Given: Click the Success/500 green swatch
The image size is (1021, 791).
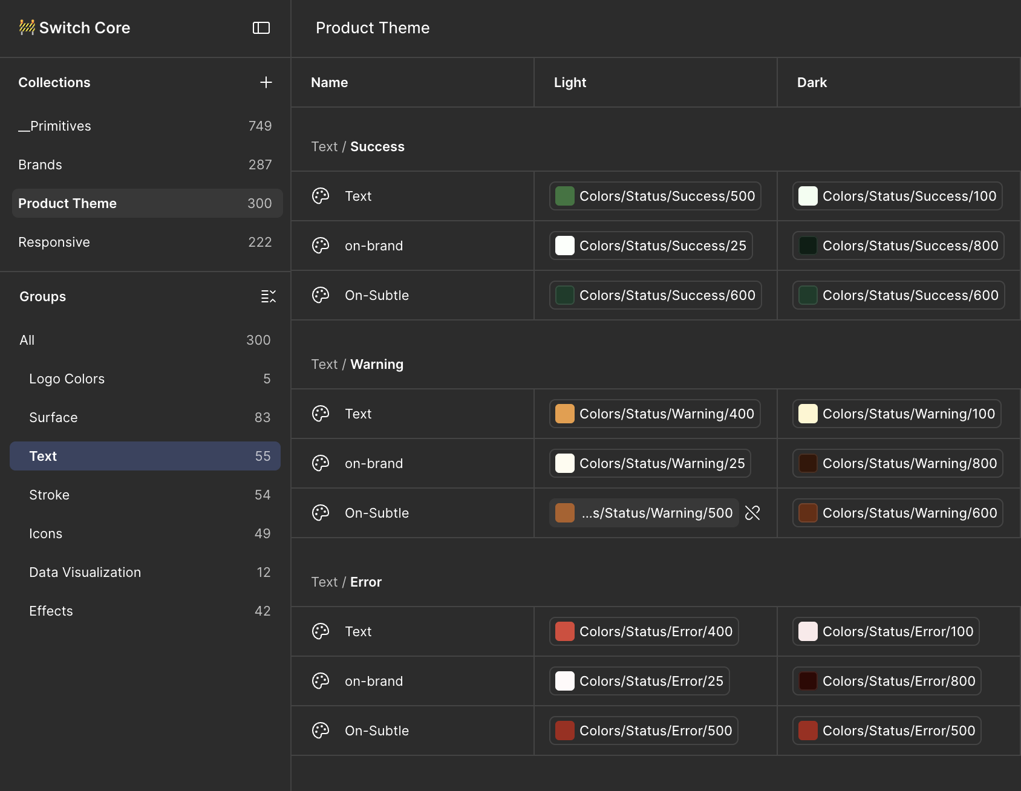Looking at the screenshot, I should point(565,196).
